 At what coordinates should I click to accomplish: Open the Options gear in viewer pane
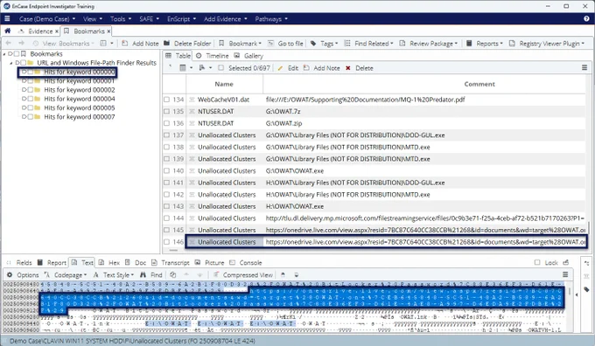(10, 274)
